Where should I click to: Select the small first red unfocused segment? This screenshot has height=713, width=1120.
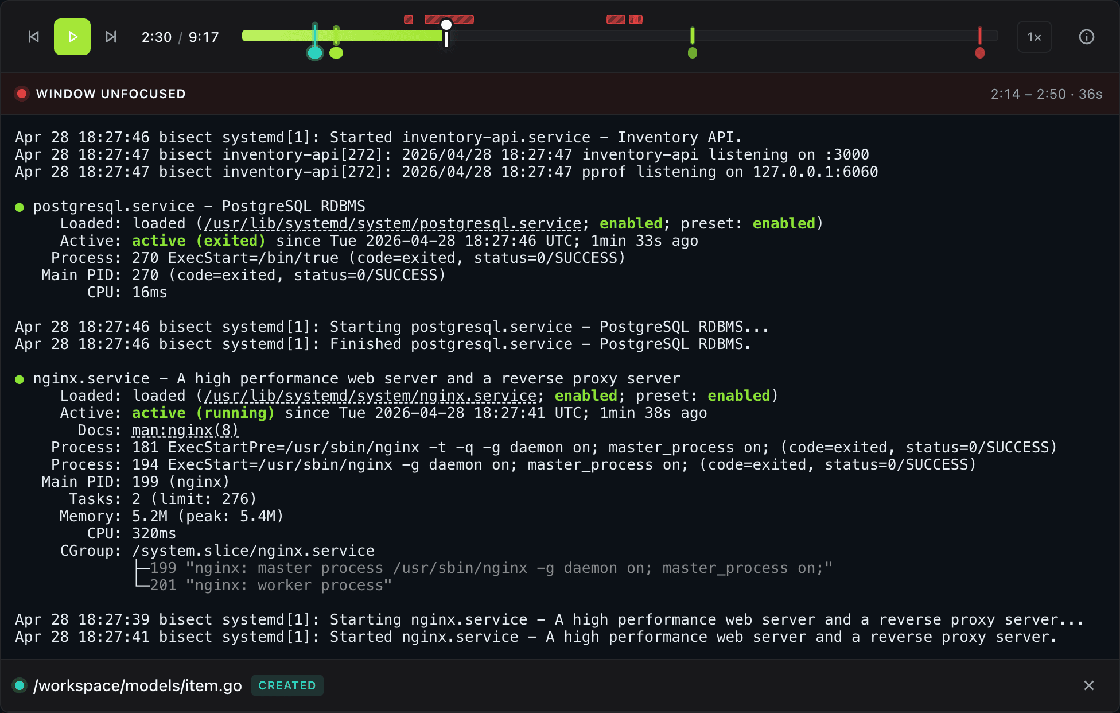coord(409,20)
